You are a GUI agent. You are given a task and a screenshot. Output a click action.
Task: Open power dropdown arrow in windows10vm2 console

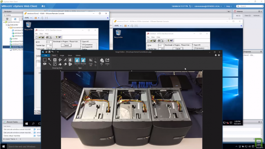pyautogui.click(x=39, y=18)
